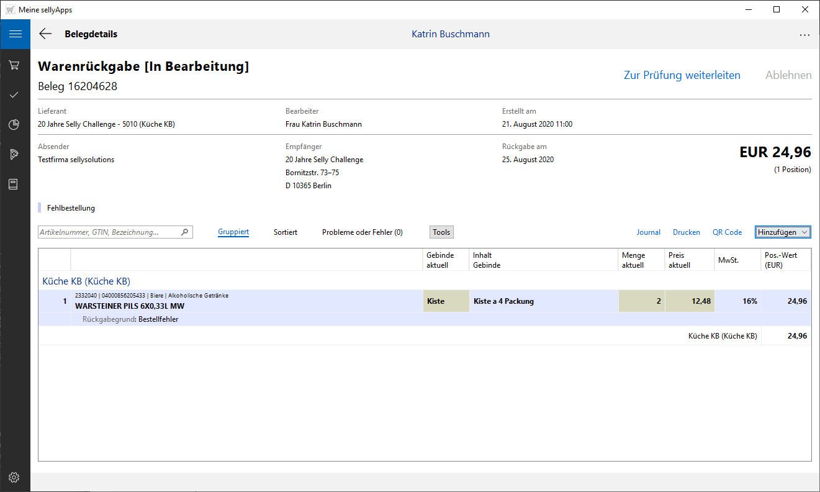Go back with the arrow icon

pyautogui.click(x=45, y=34)
